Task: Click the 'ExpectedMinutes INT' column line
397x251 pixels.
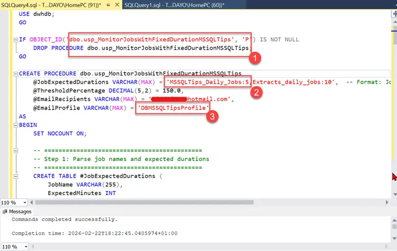Action: coord(82,194)
